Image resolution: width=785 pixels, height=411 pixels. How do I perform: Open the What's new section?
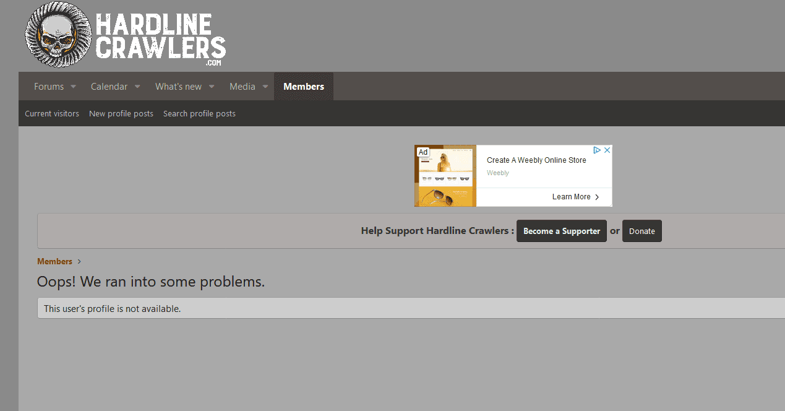178,87
